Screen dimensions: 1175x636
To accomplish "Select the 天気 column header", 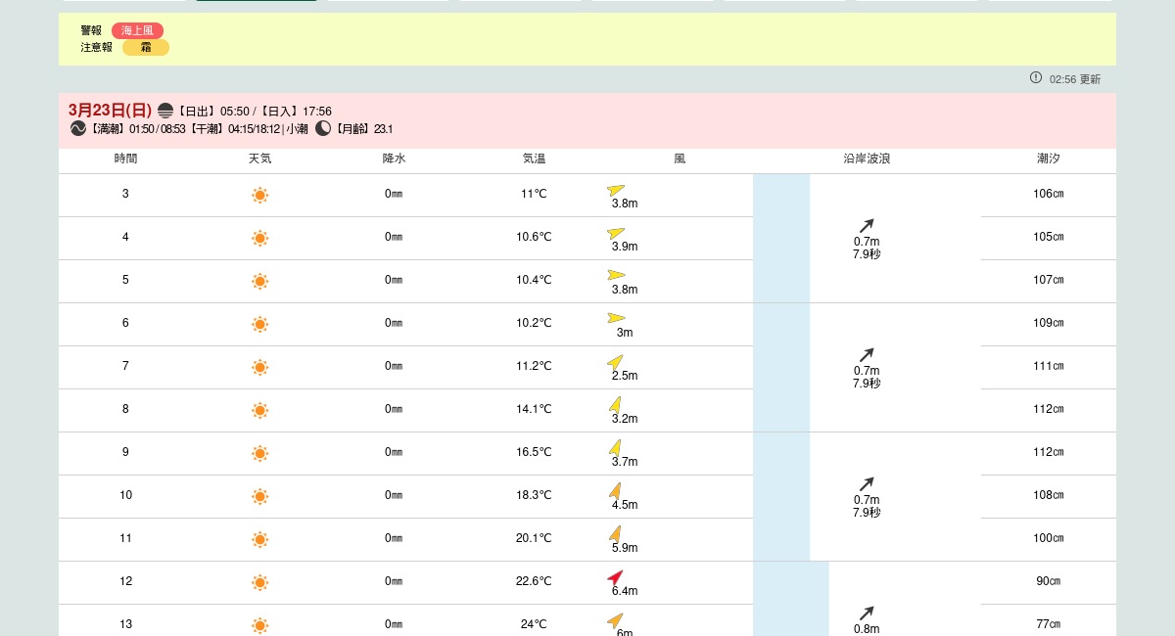I will pos(259,159).
